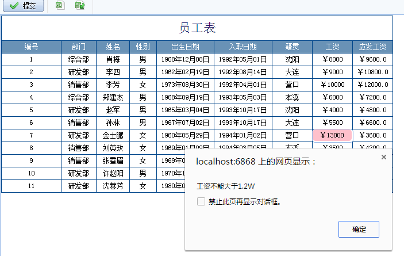This screenshot has height=256, width=404.
Task: Select name cell 孙林
Action: [x=113, y=123]
